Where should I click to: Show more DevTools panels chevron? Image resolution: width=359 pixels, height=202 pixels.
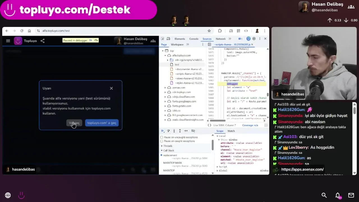point(230,39)
